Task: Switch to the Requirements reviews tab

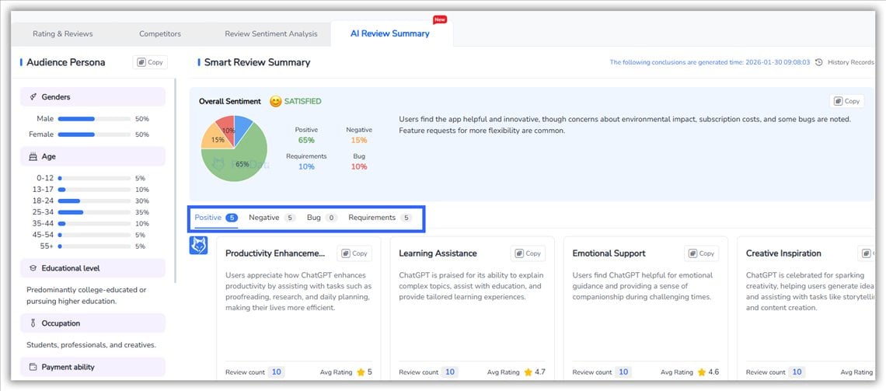Action: 380,218
